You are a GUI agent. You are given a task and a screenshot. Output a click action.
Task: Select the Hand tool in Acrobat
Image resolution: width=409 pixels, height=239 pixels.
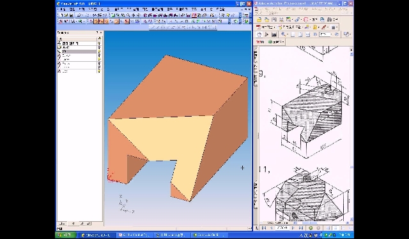point(259,34)
